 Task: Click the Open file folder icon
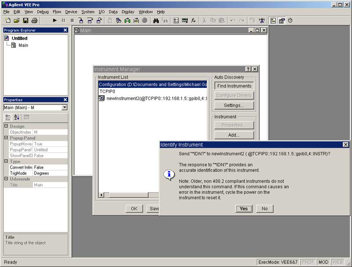[x=17, y=21]
